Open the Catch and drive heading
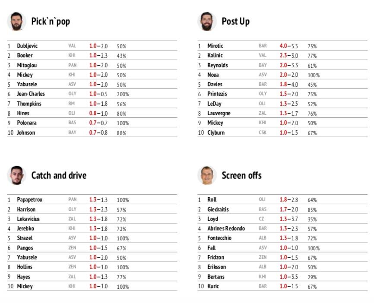The width and height of the screenshot is (374, 303). pos(59,175)
